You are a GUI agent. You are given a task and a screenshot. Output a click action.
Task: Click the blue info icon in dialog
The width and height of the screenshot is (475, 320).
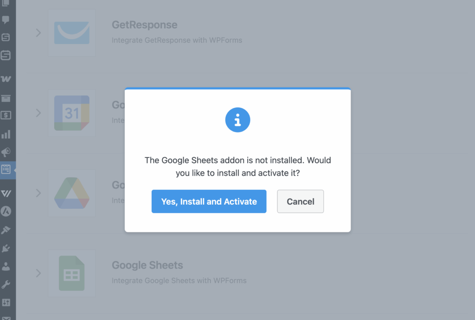click(x=237, y=120)
